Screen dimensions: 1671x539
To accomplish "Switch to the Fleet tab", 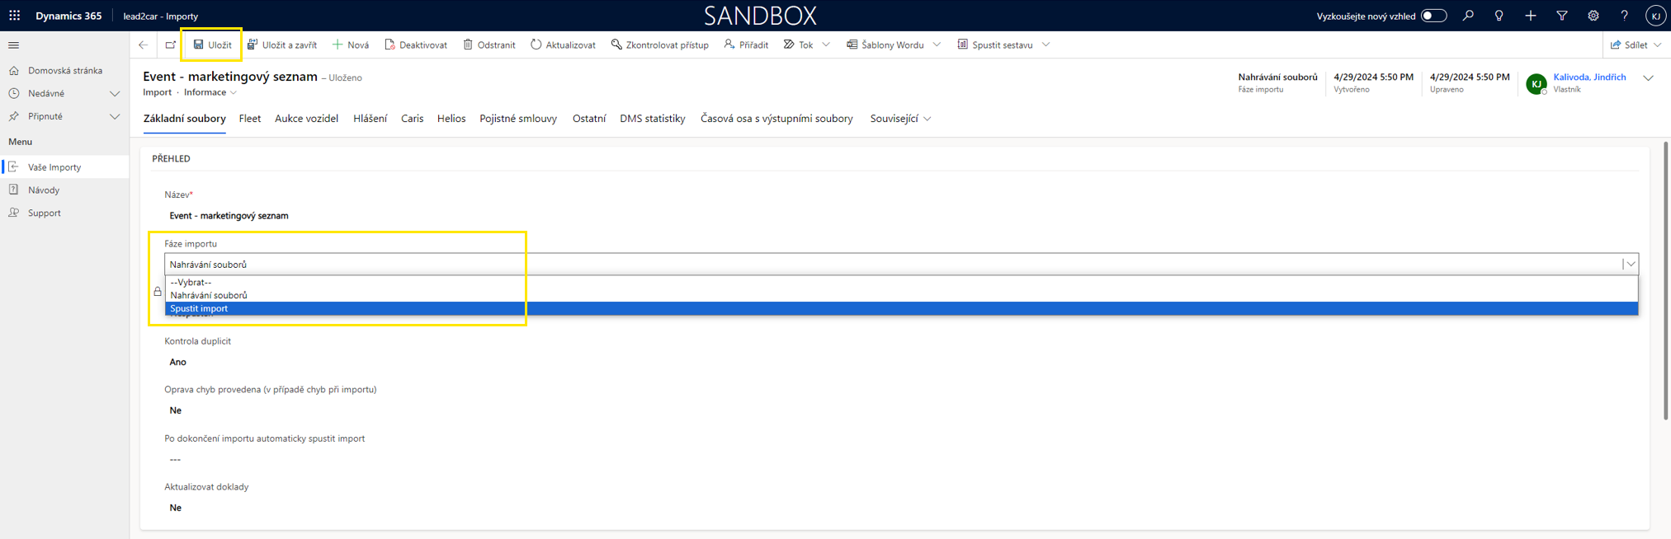I will pos(250,119).
